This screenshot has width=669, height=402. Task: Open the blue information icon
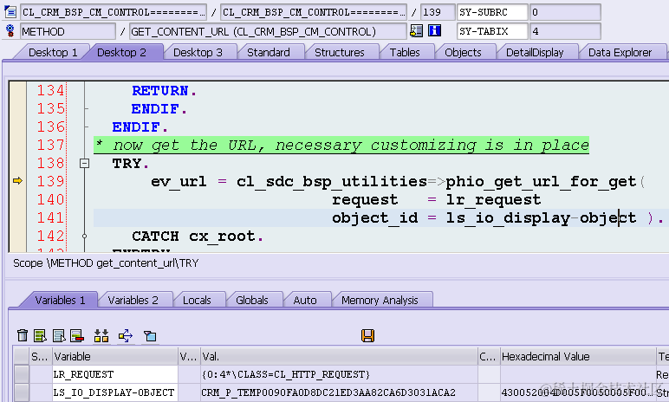point(434,30)
